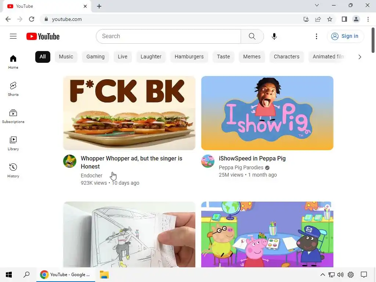Close the YouTube tab
The image size is (376, 282).
click(x=85, y=6)
